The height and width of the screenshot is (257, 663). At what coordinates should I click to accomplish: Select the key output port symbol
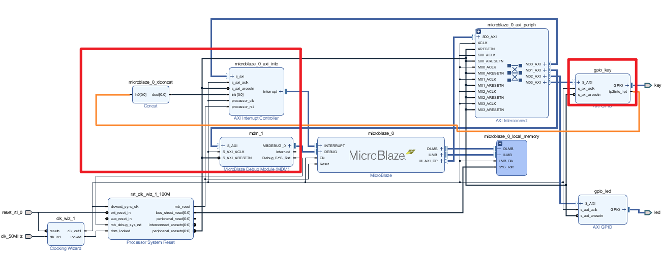[x=648, y=86]
